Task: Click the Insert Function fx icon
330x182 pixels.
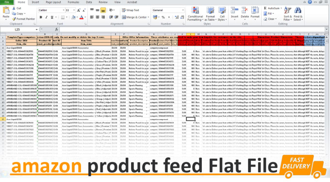Action: (56, 30)
